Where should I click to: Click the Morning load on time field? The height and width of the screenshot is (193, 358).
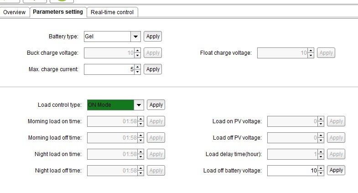point(112,121)
